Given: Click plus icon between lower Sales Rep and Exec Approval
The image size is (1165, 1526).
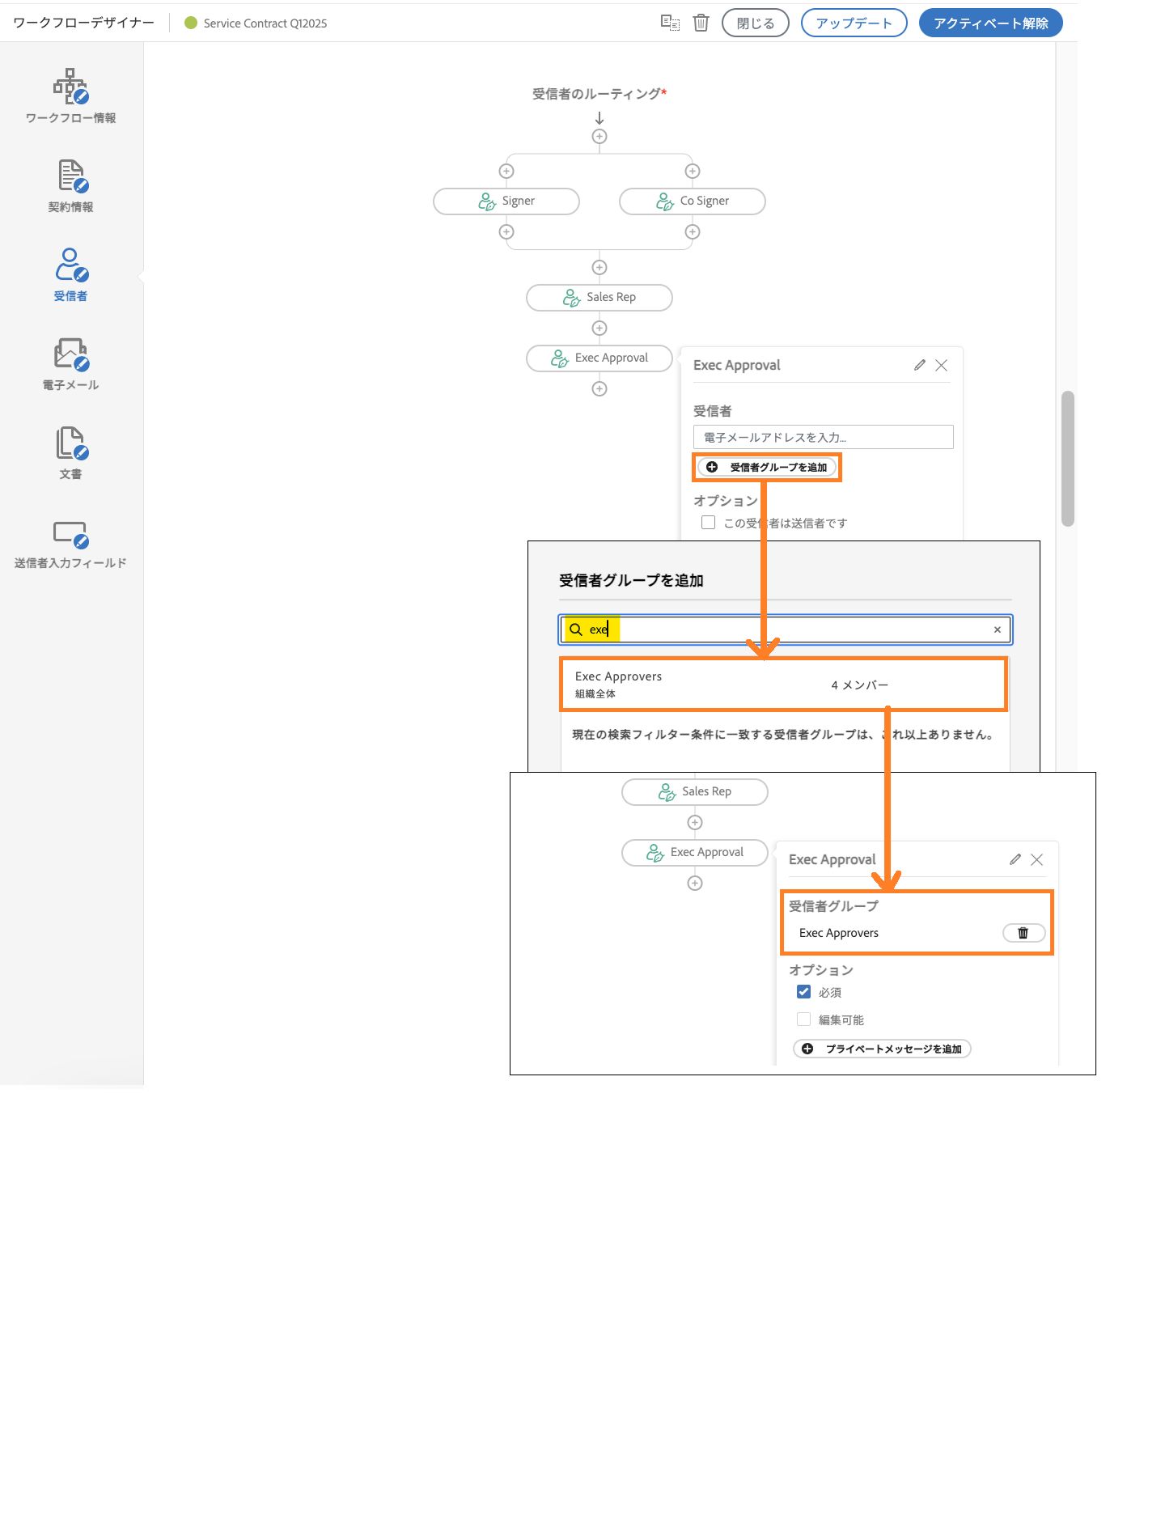Looking at the screenshot, I should tap(695, 823).
